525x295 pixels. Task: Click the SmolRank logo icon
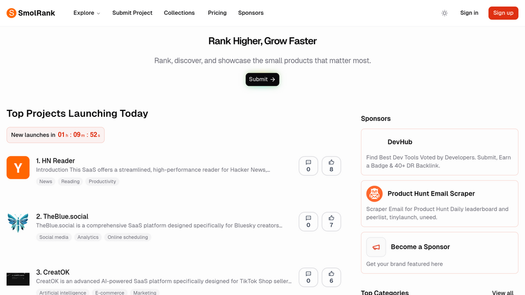pyautogui.click(x=11, y=13)
